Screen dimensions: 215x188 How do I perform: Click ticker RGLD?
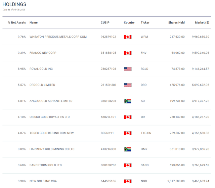point(144,69)
